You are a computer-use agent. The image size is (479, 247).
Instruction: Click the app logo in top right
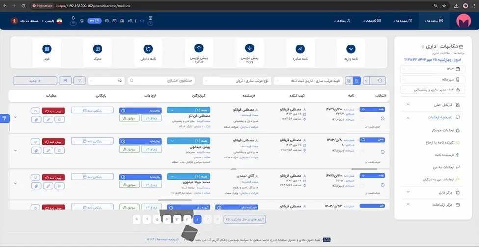[464, 21]
